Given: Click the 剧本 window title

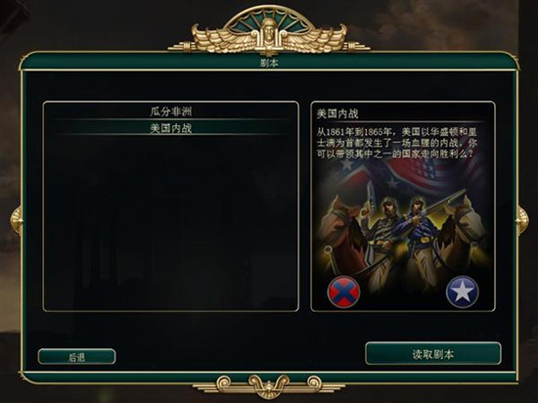Looking at the screenshot, I should click(x=269, y=63).
